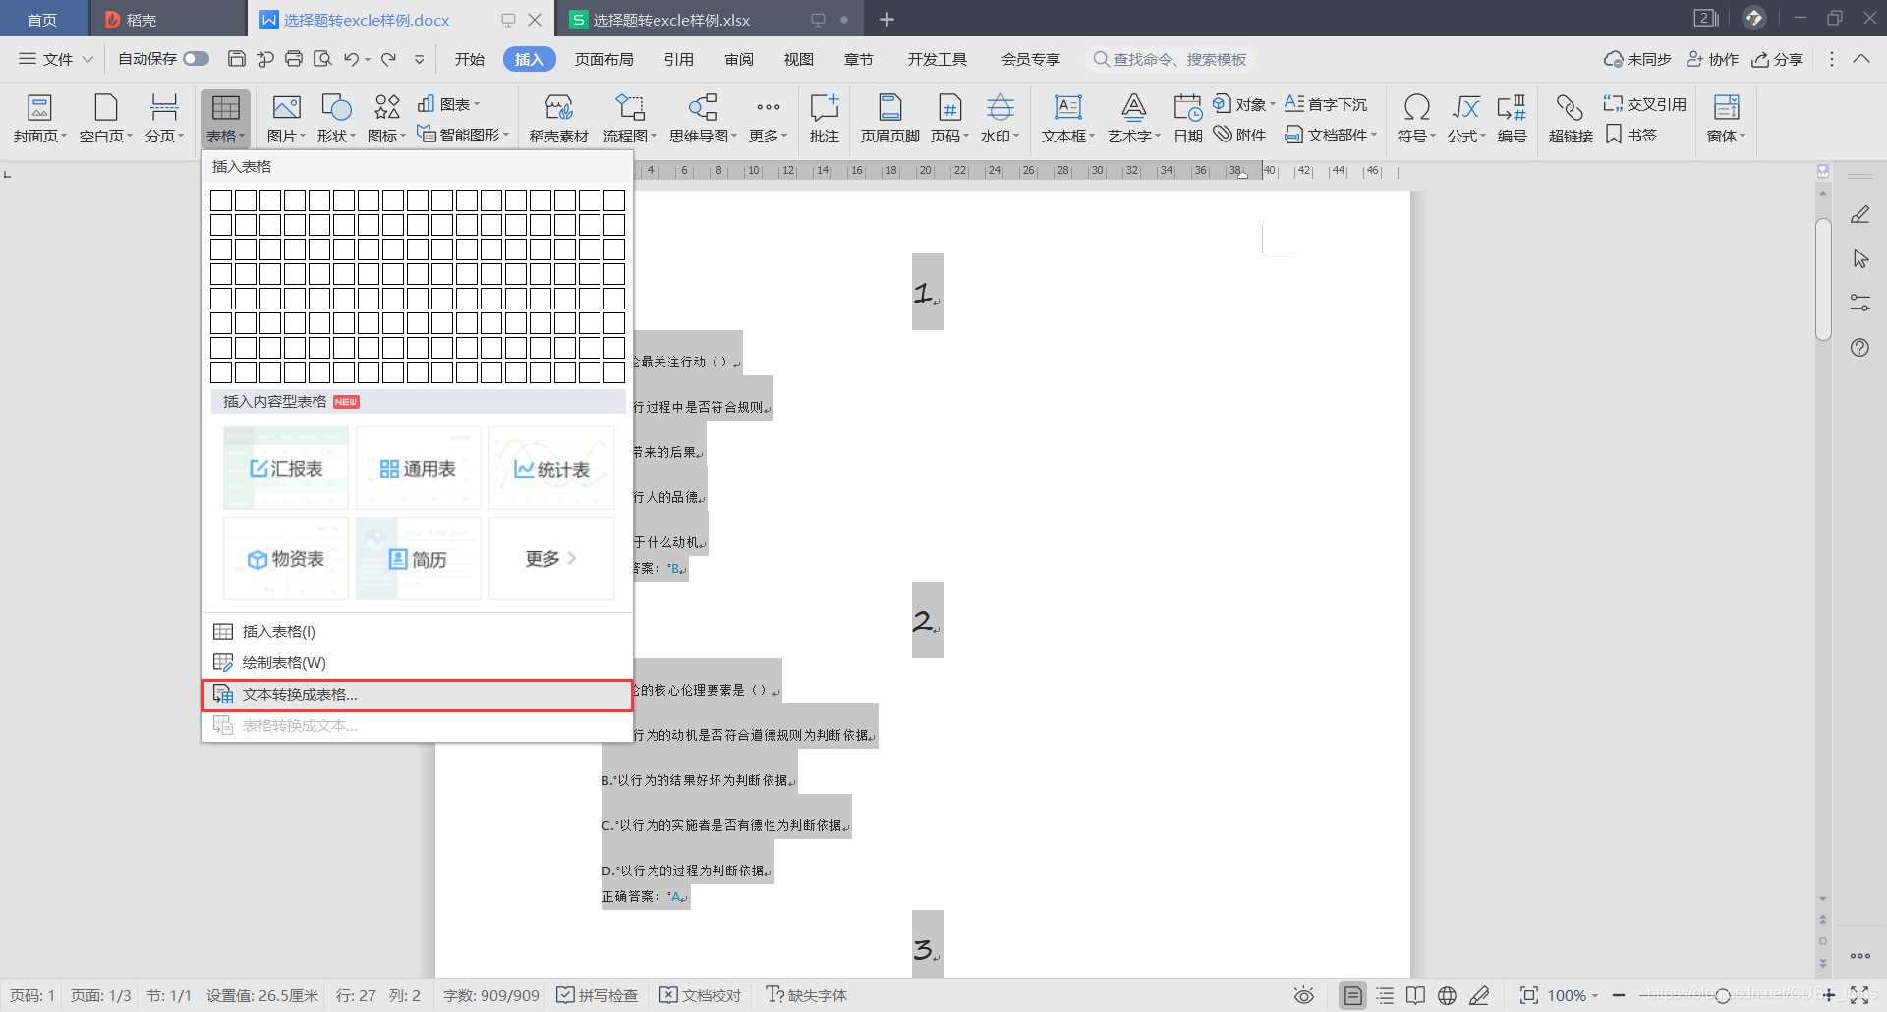Click the zoom slider handle

click(x=1722, y=995)
